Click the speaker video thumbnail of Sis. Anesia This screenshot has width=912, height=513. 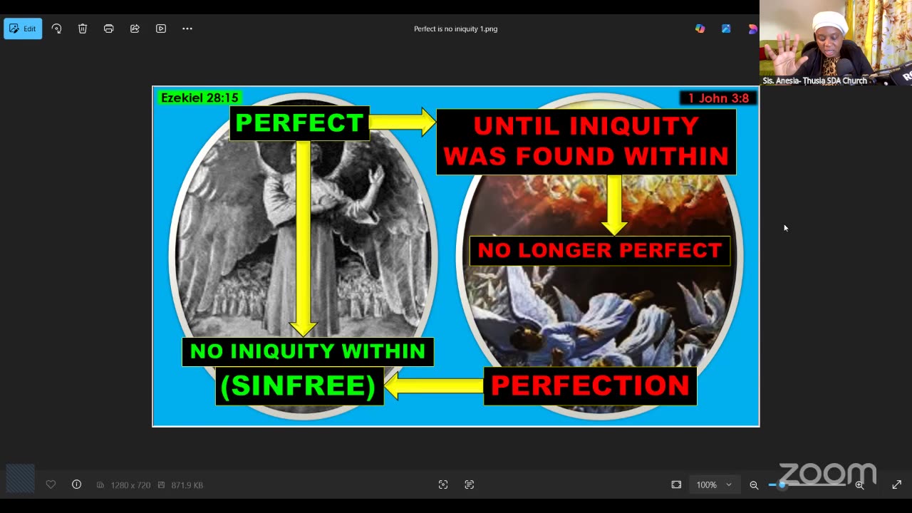pos(836,43)
